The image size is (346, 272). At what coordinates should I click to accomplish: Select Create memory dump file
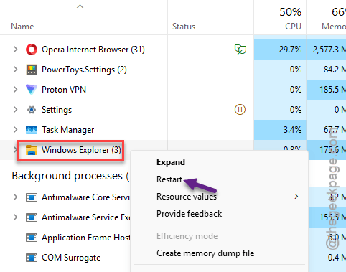tap(205, 253)
